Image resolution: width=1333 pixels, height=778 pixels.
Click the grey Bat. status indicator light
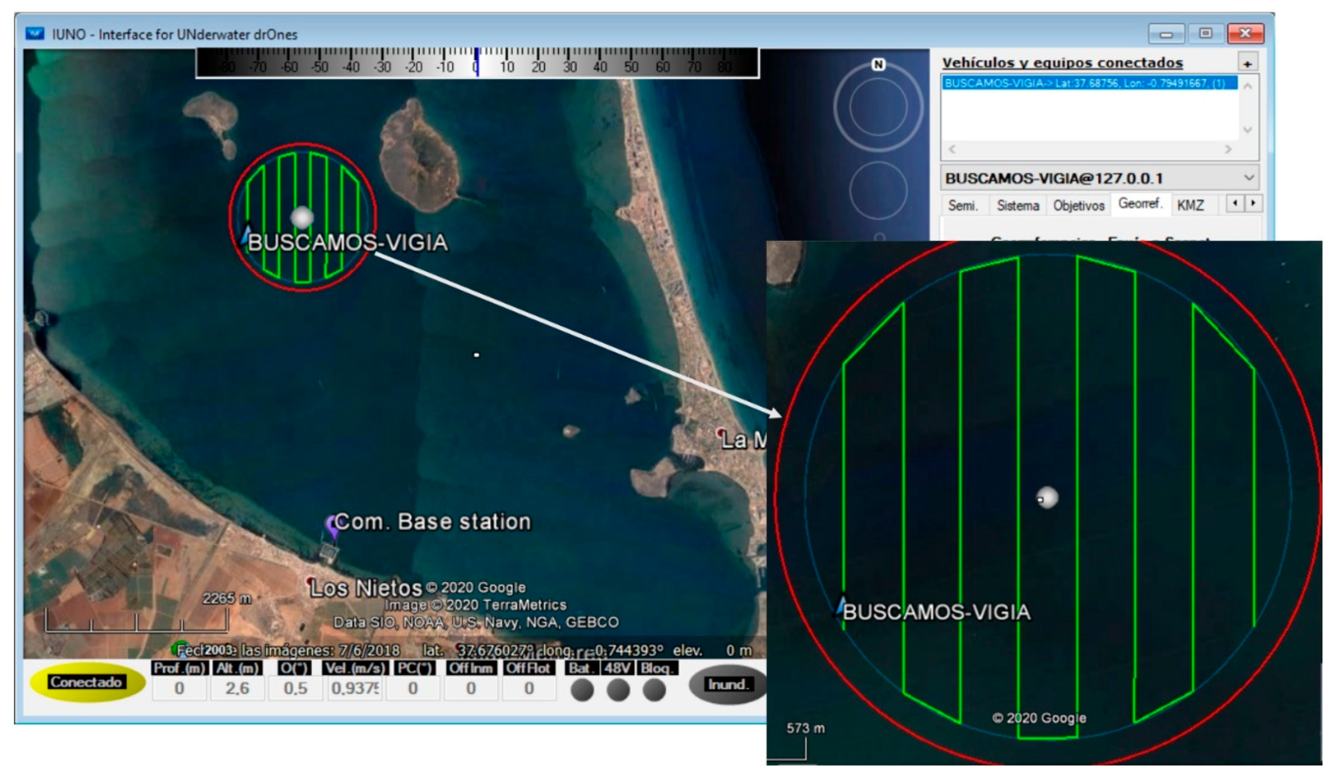click(582, 690)
